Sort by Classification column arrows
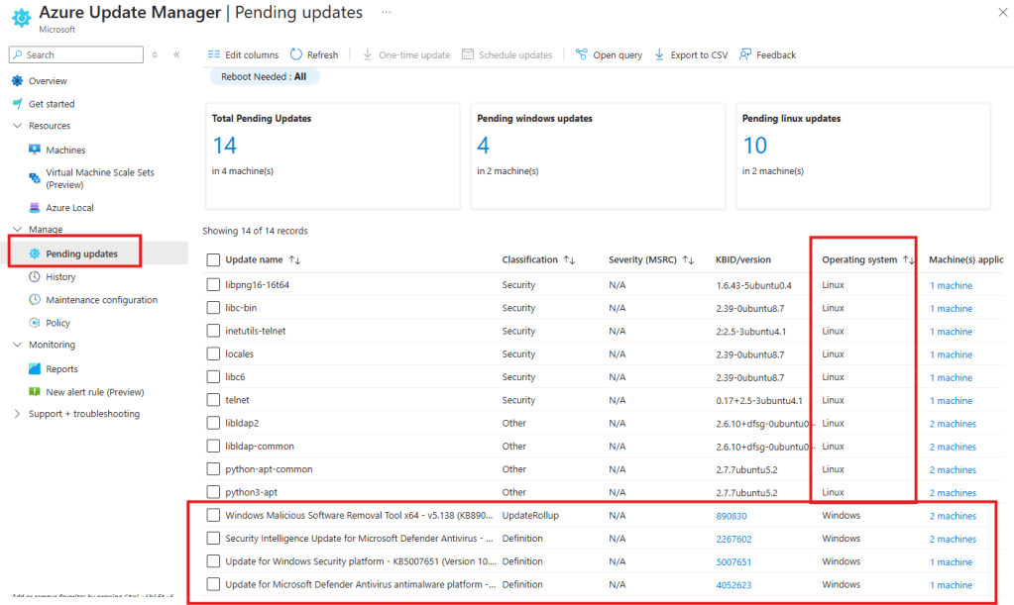Viewport: 1014px width, 605px height. (569, 260)
